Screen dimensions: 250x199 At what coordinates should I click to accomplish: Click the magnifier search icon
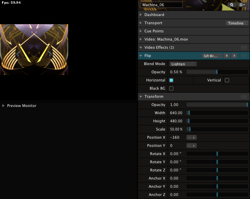click(x=232, y=5)
